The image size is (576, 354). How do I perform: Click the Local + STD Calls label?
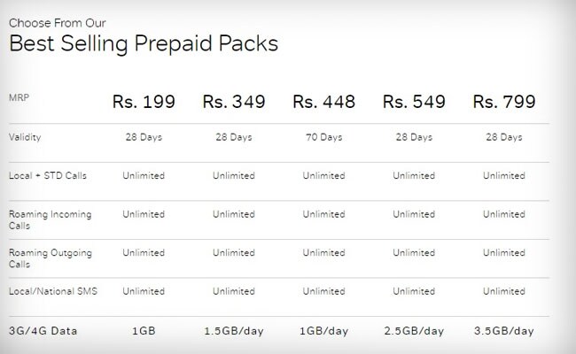48,175
